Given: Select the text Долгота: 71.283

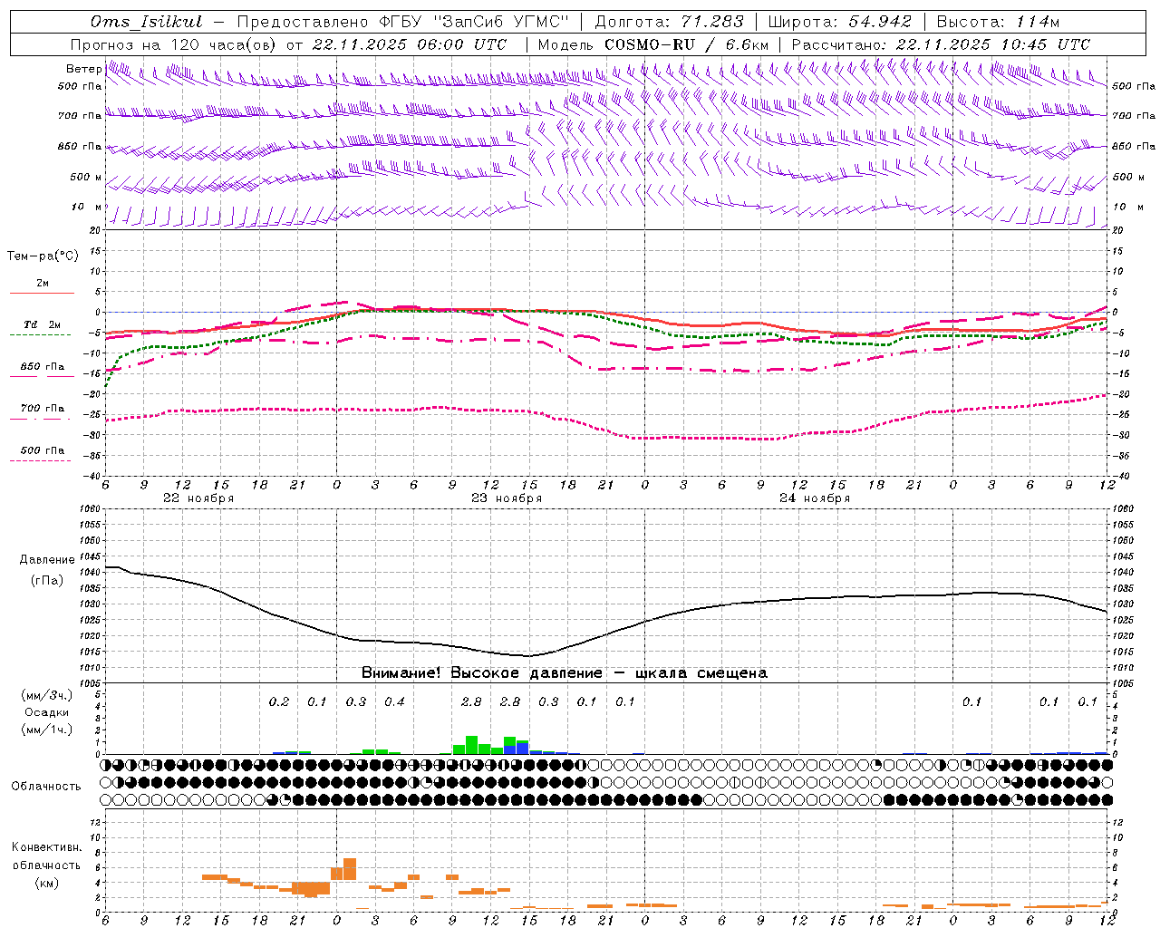Looking at the screenshot, I should [669, 22].
